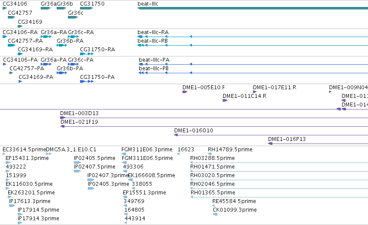
Task: Click the beat-IIIc gene label
Action: [x=148, y=4]
